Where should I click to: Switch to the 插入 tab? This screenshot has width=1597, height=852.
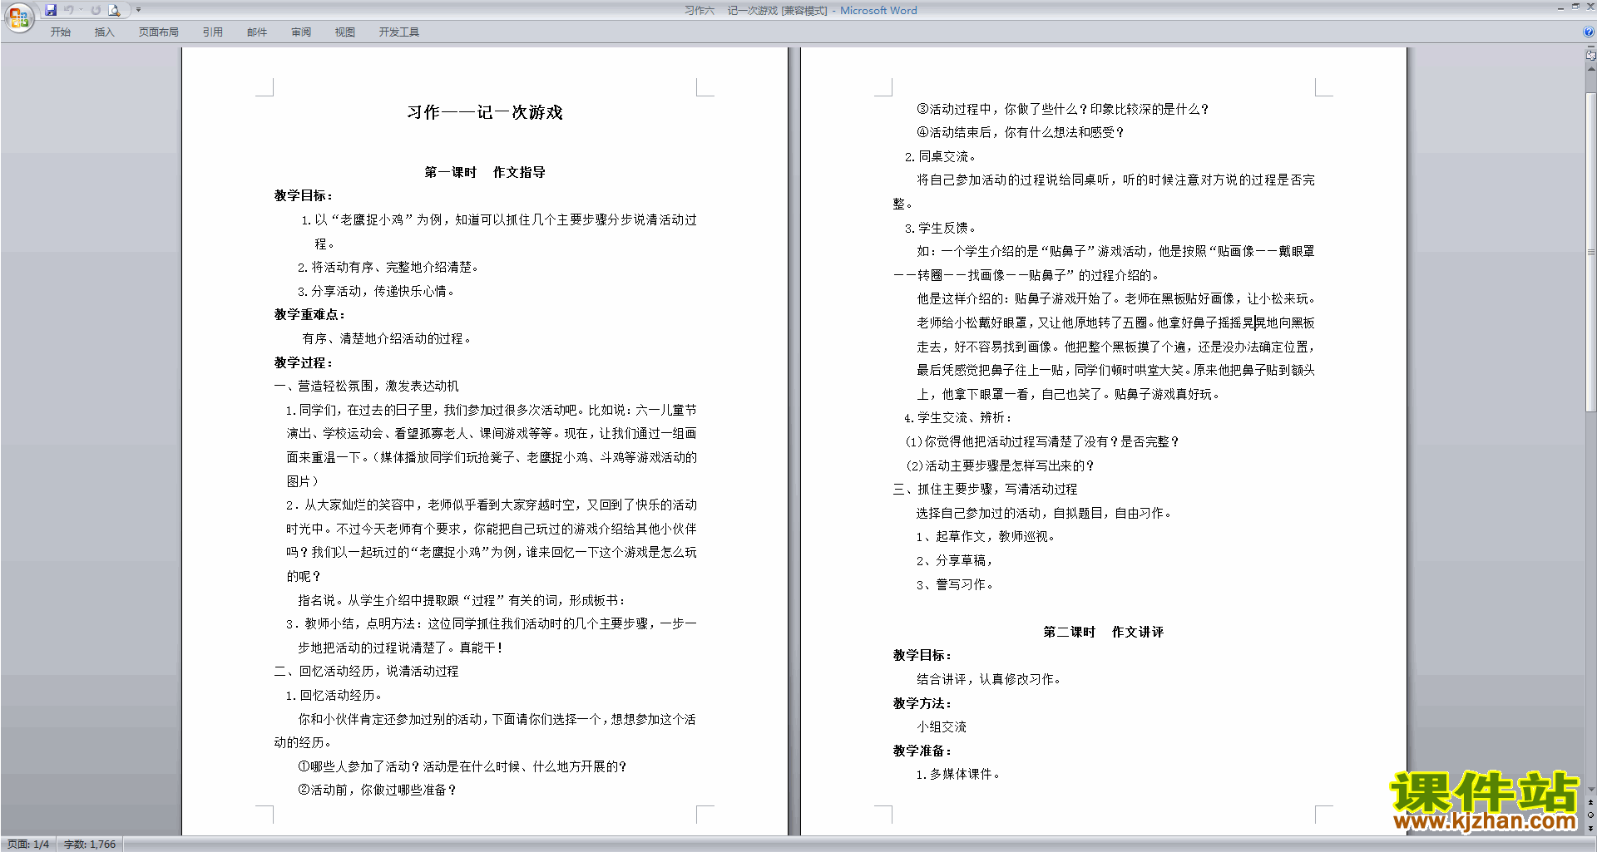[x=104, y=32]
